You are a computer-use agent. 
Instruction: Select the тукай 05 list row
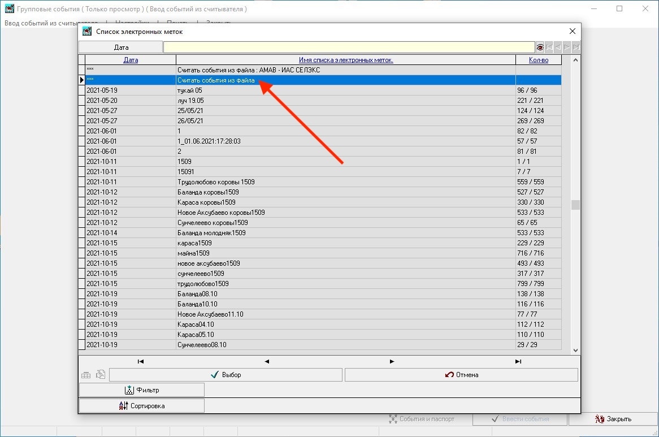[x=323, y=90]
